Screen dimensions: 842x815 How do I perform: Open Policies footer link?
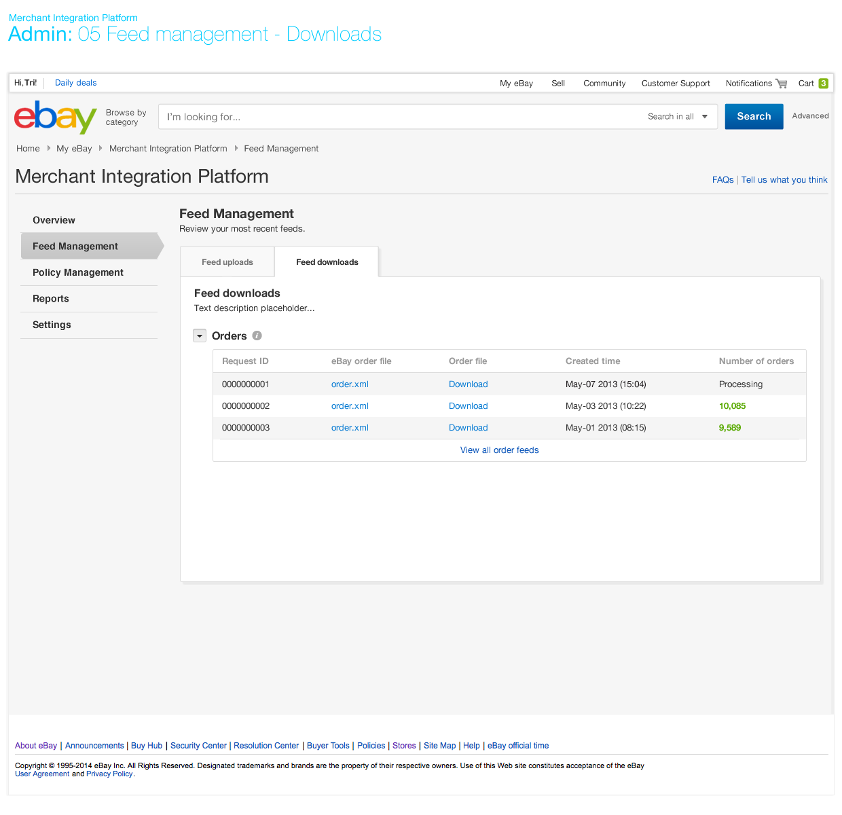click(371, 746)
